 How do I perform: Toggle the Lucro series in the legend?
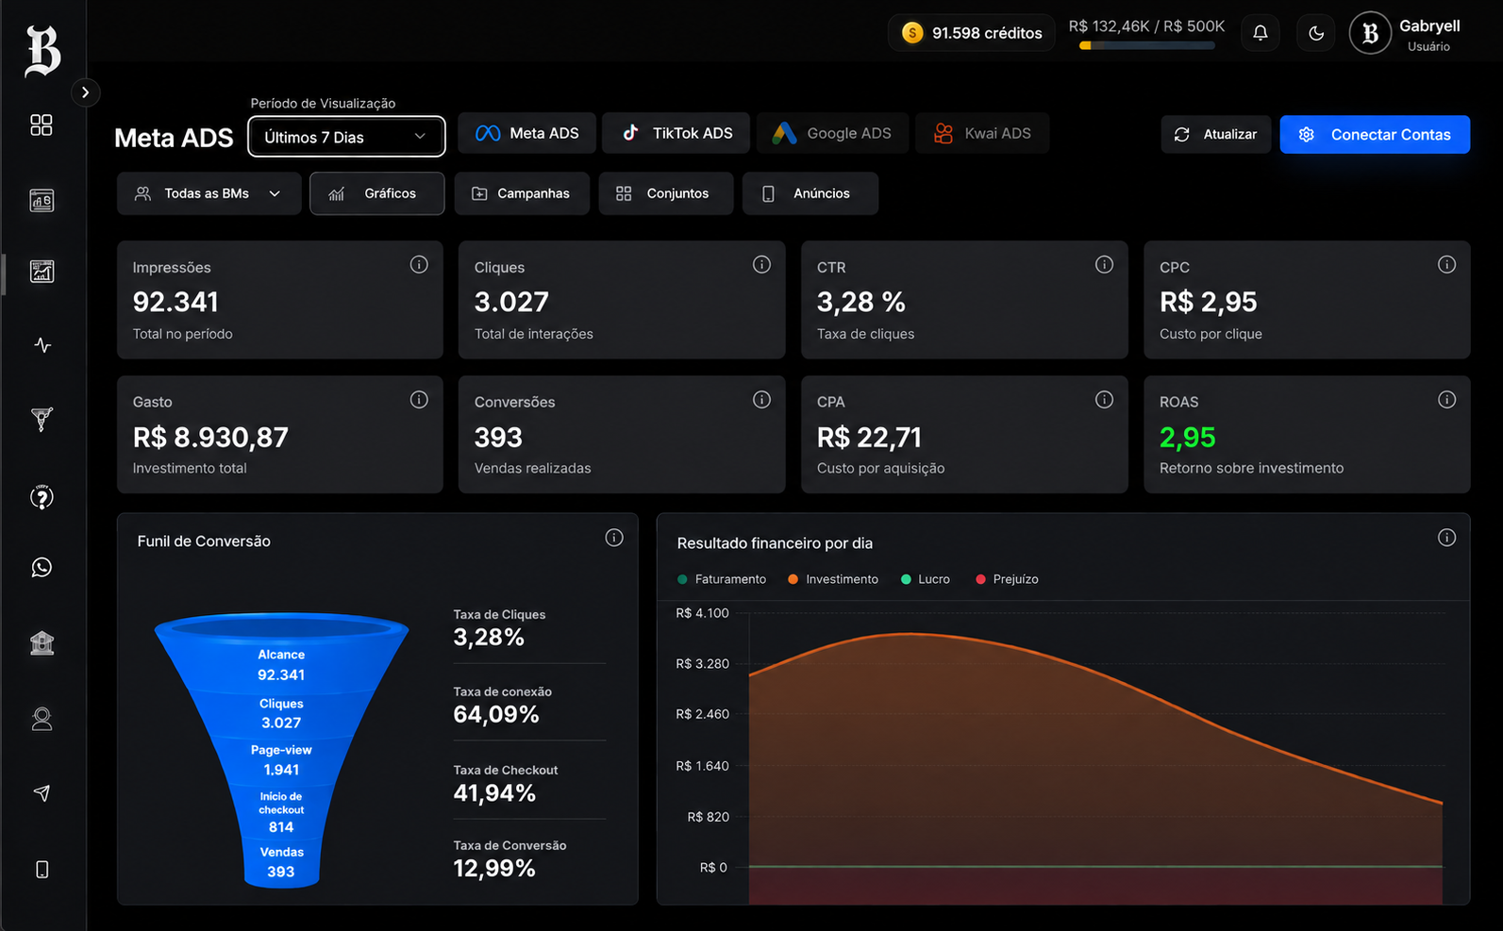click(x=926, y=579)
